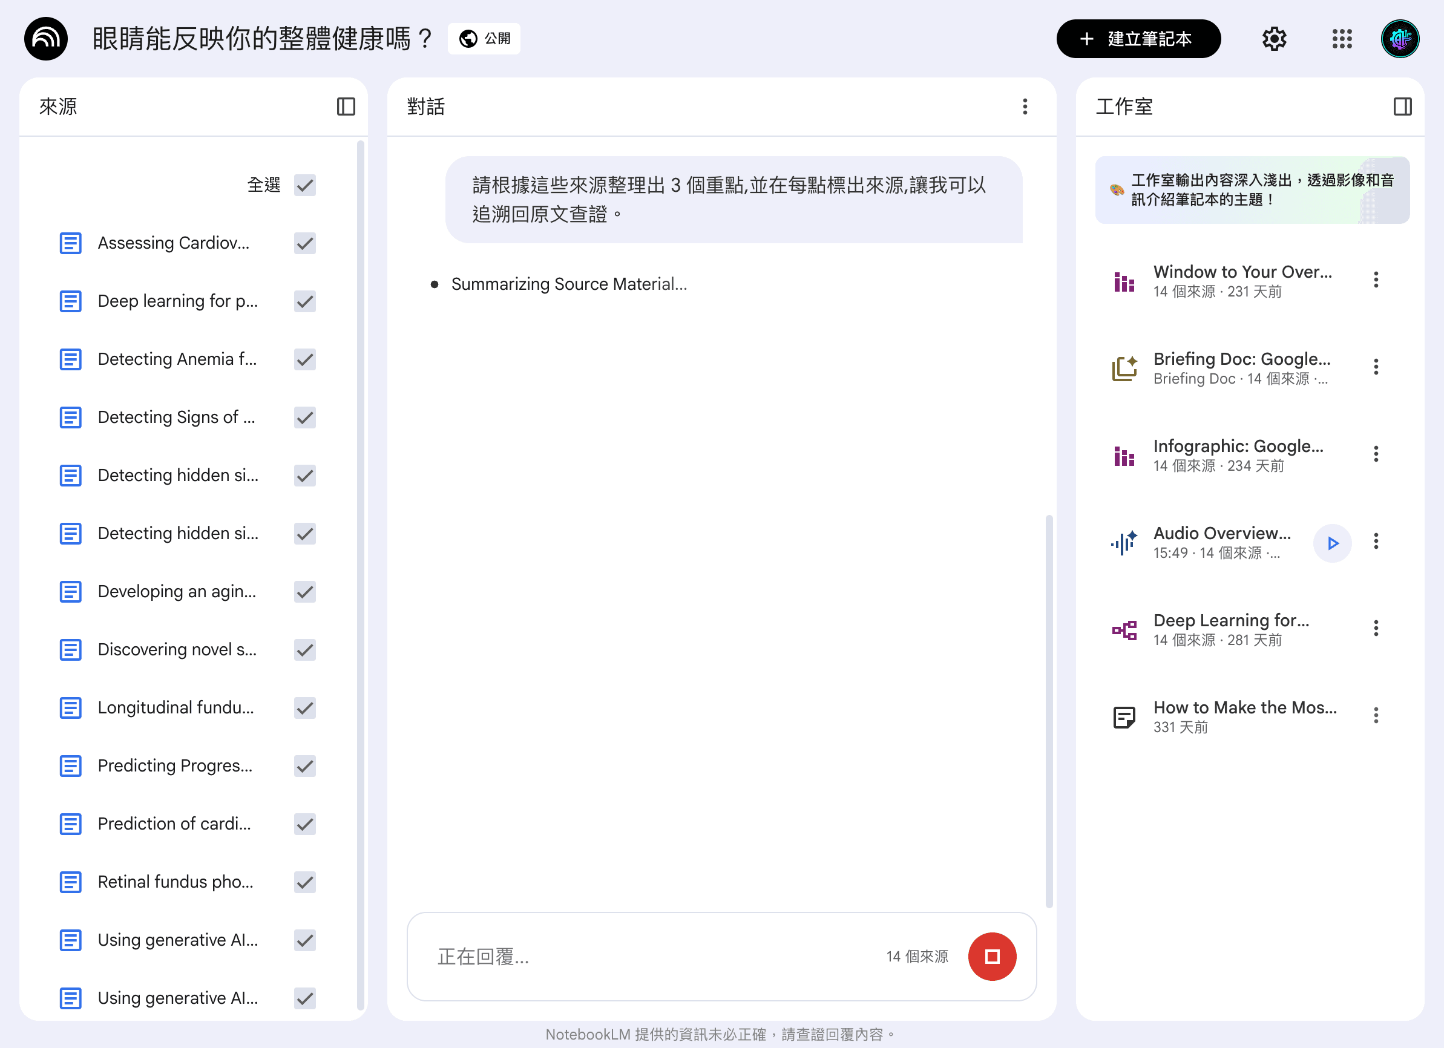
Task: Uncheck the Assessing Cardiov... source
Action: (x=305, y=243)
